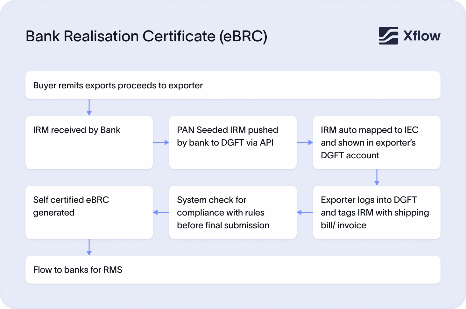The image size is (466, 309).
Task: Click the 'IRM received by Bank' step
Action: tap(89, 142)
